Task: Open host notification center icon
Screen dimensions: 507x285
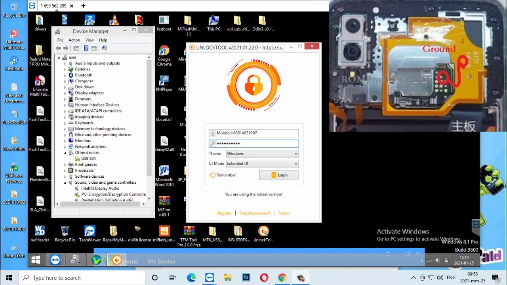Action: tap(495, 277)
